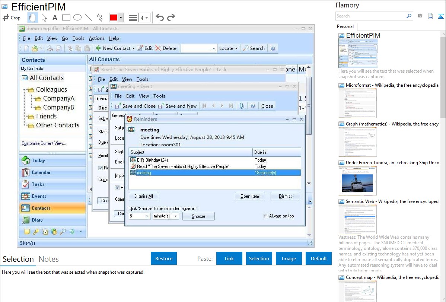
Task: Activate the hand pan tool
Action: (x=32, y=18)
